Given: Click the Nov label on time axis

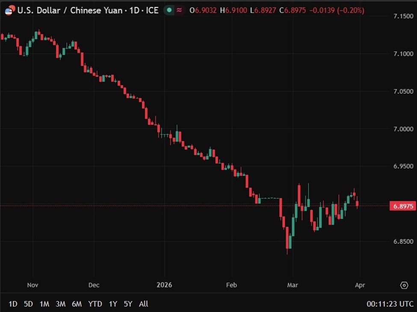Looking at the screenshot, I should tap(33, 285).
